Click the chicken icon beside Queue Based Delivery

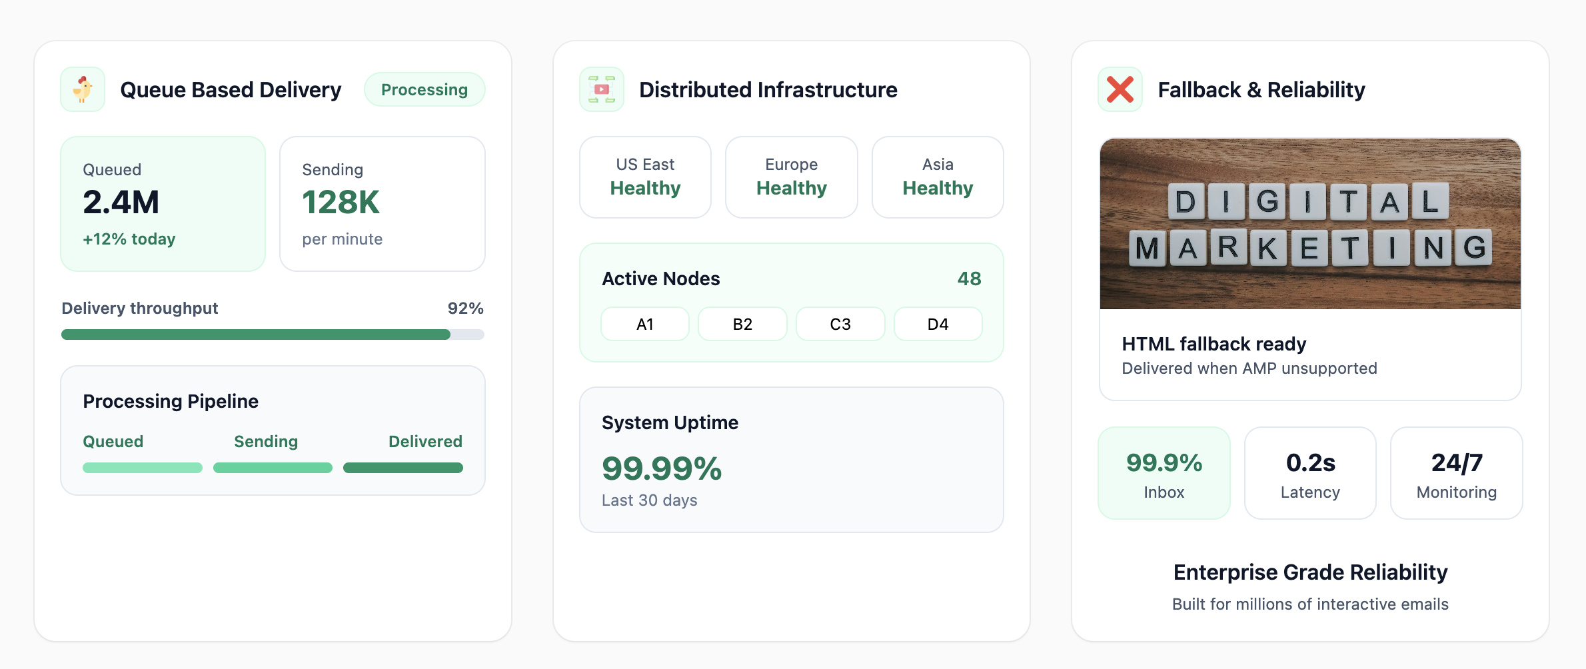[x=83, y=89]
